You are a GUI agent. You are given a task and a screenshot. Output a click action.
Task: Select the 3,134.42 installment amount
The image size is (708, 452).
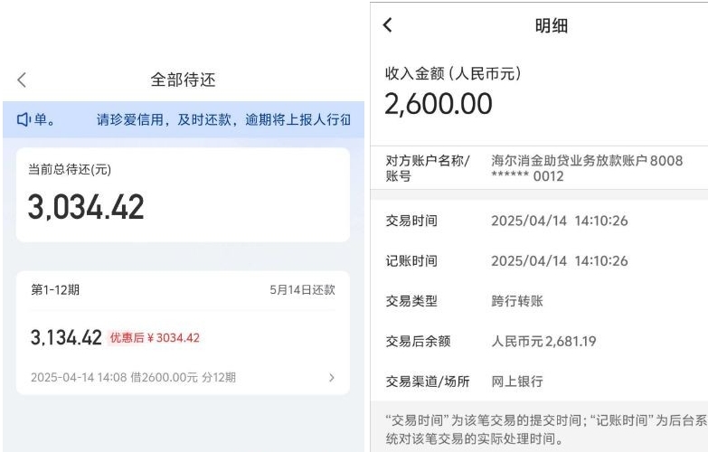pos(65,337)
